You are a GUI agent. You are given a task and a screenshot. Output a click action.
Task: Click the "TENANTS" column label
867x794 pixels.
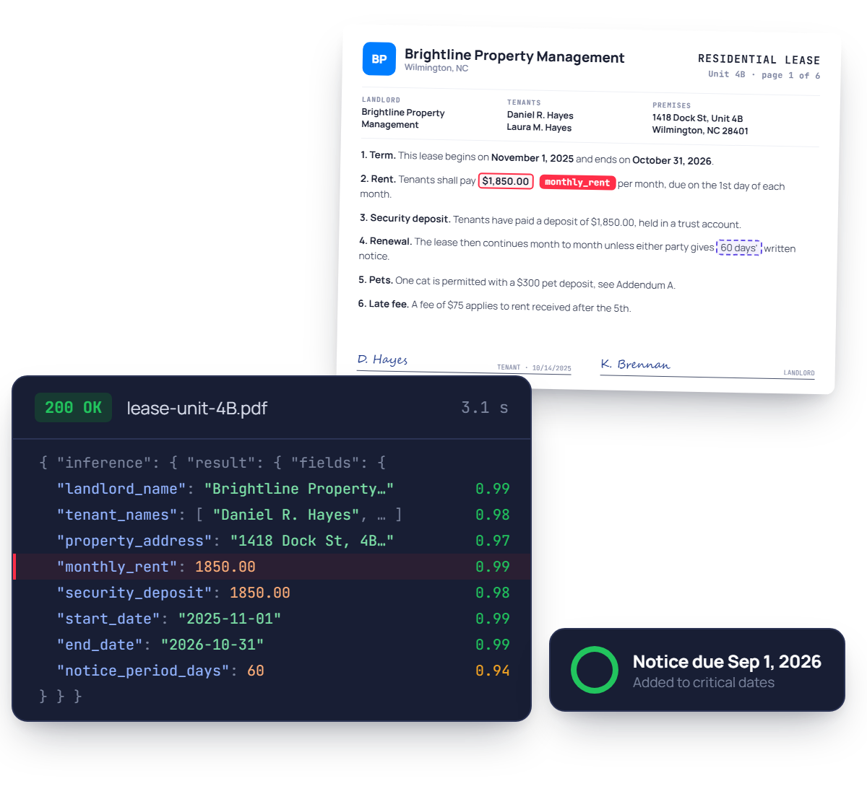[524, 102]
